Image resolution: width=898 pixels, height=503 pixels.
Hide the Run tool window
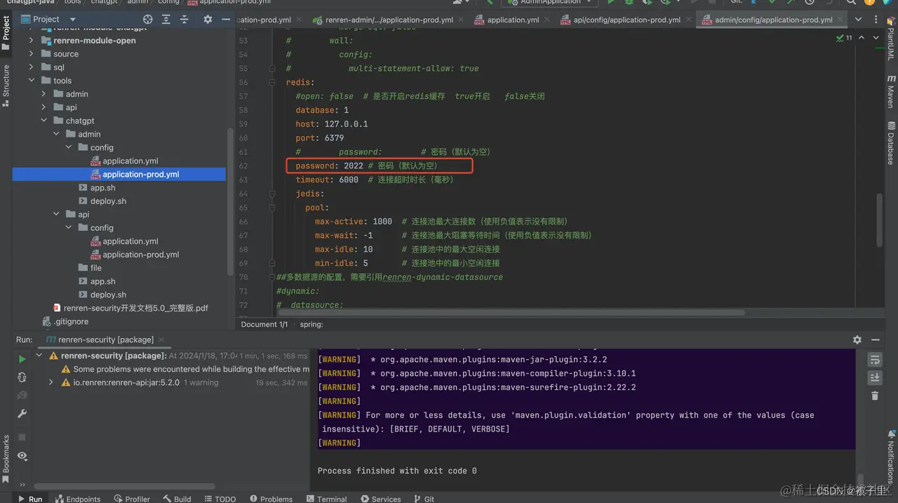click(876, 340)
